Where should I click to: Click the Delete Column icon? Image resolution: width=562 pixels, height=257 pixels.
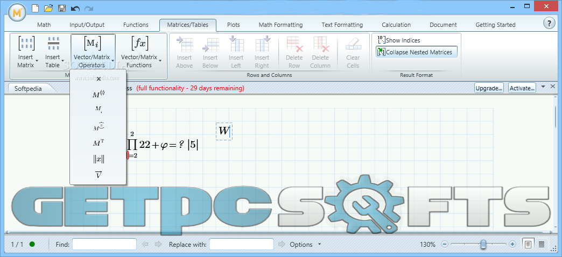tap(320, 44)
